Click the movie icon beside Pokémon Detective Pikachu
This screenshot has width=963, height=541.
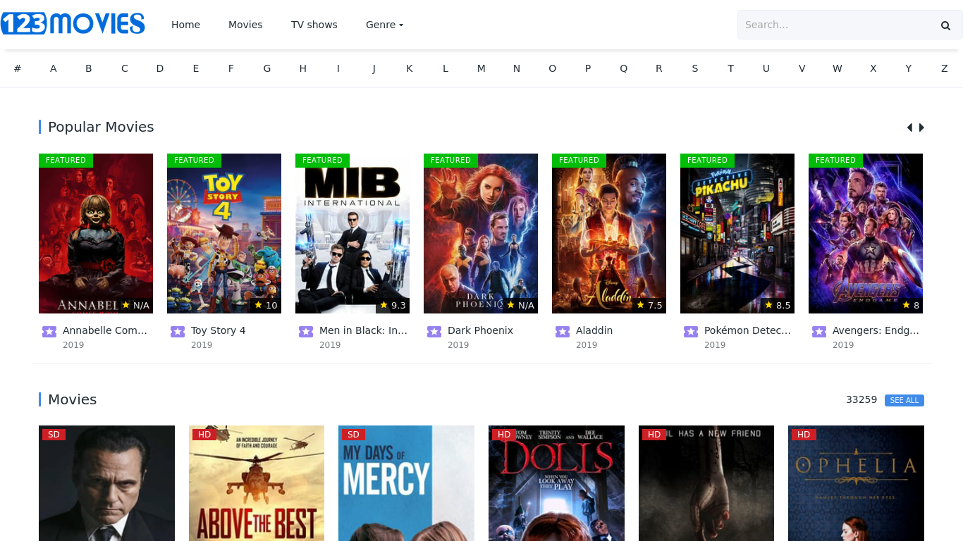click(691, 332)
